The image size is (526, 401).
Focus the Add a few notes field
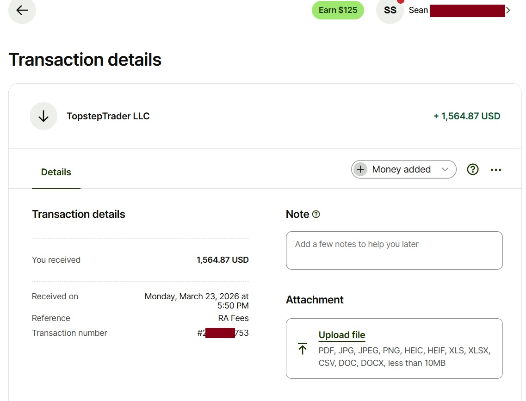click(x=394, y=251)
